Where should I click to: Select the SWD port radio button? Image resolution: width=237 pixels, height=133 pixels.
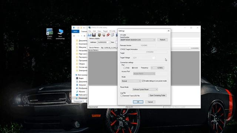coord(133,68)
